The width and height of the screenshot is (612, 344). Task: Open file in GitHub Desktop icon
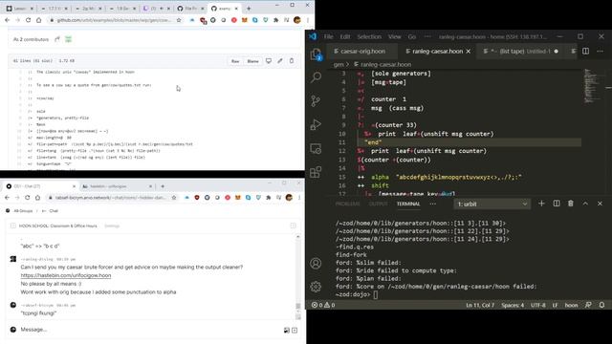[x=269, y=61]
